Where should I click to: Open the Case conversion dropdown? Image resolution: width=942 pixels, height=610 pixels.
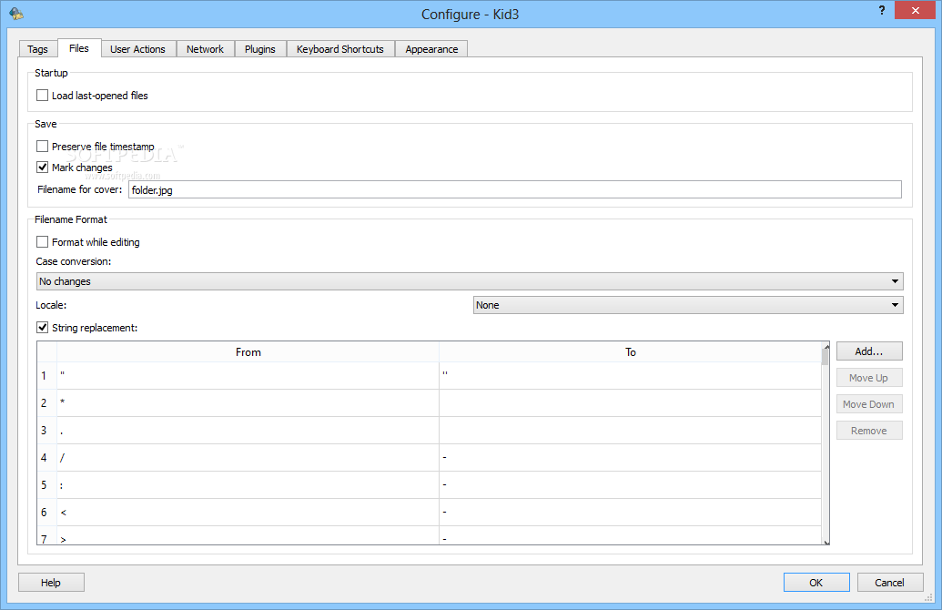click(470, 281)
